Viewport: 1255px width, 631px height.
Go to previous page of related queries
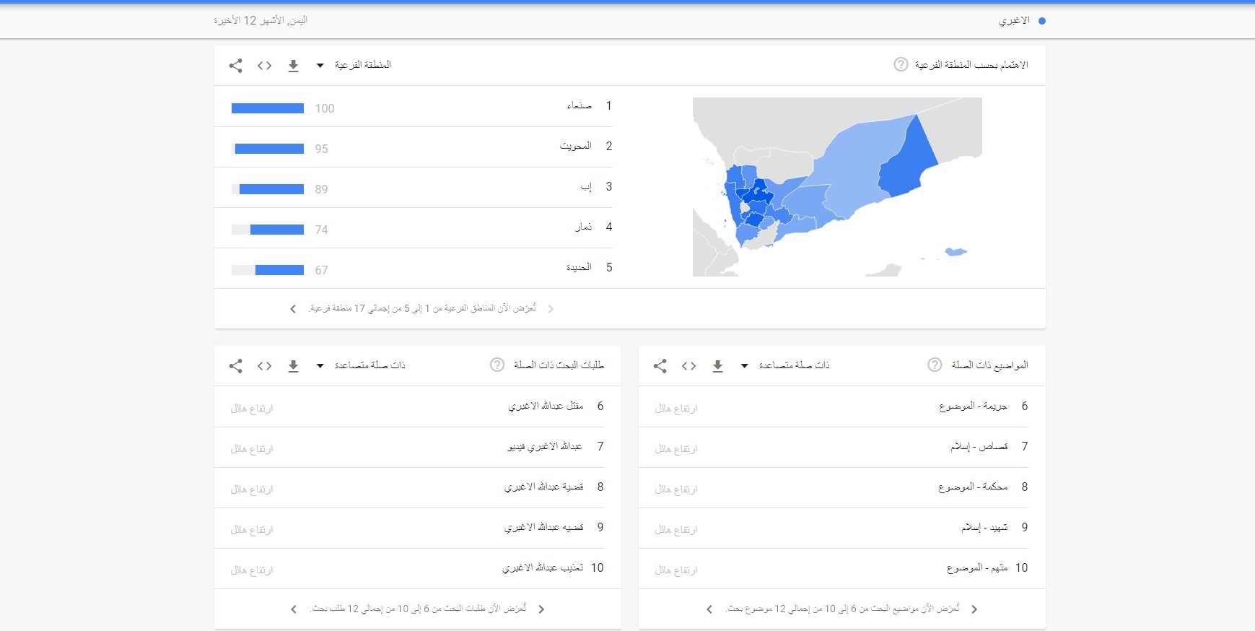542,609
